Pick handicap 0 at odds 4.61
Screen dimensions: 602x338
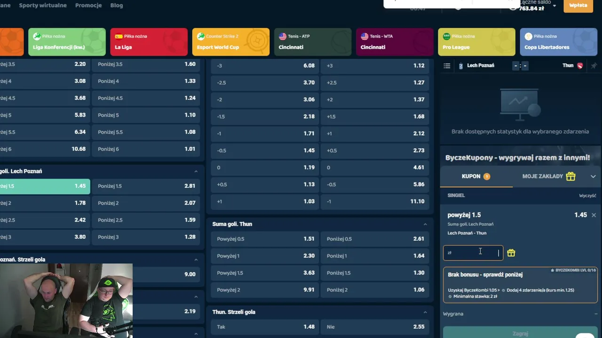(375, 168)
